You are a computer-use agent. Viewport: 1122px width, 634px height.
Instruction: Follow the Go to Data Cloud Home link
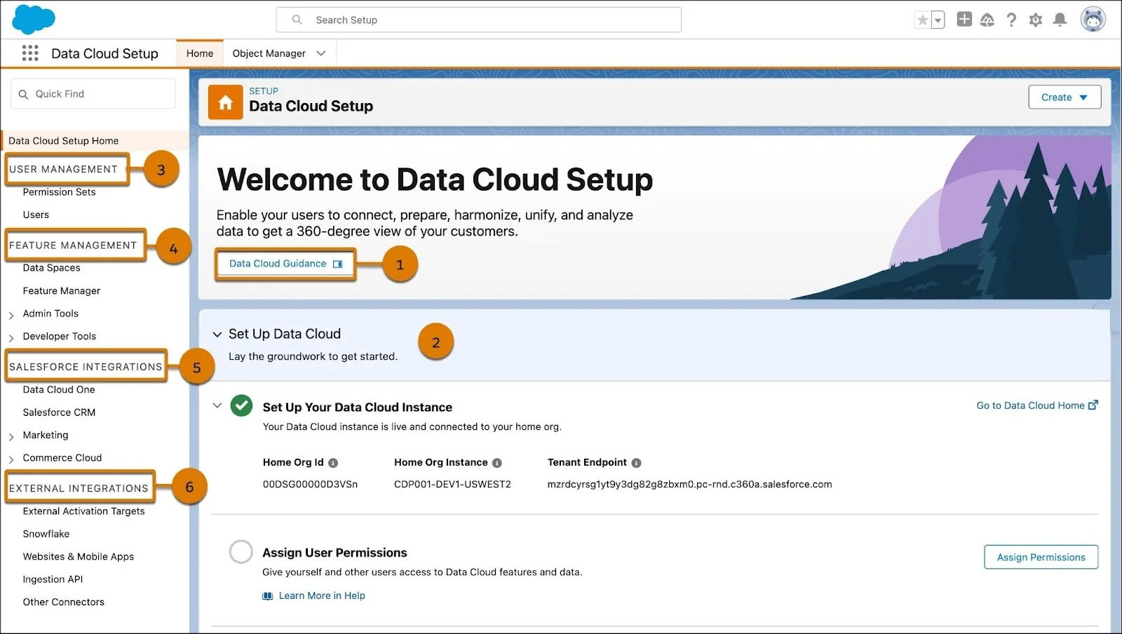point(1036,405)
